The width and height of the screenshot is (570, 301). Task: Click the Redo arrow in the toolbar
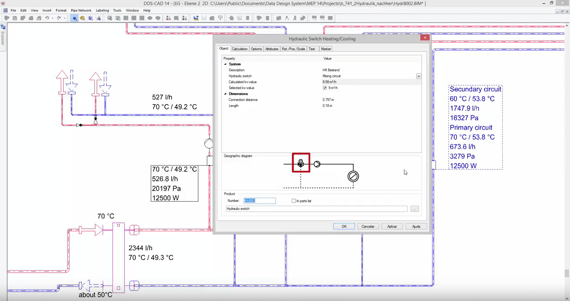coord(59,18)
